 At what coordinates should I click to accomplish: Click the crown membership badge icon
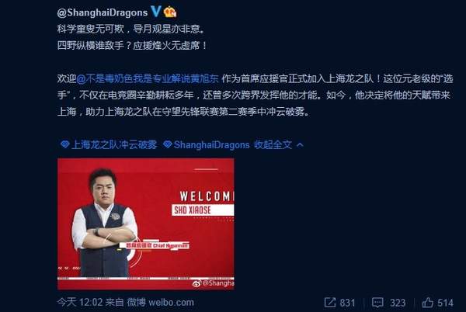tap(170, 12)
